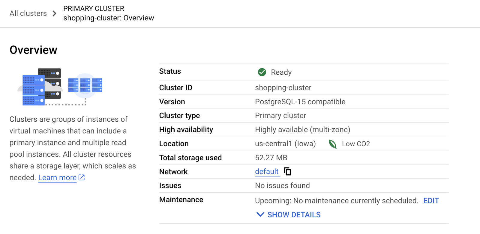
Task: Click the green Ready status check icon
Action: (x=261, y=72)
